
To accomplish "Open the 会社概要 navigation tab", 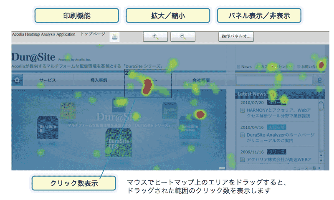I will (x=201, y=80).
